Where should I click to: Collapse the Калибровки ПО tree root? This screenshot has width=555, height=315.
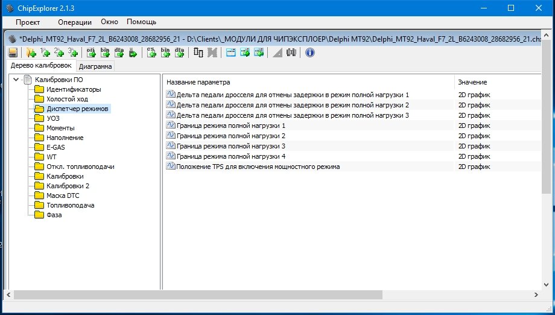(x=16, y=80)
